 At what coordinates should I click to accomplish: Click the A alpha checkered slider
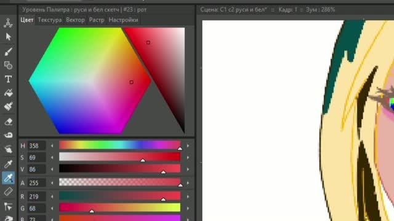tap(119, 182)
